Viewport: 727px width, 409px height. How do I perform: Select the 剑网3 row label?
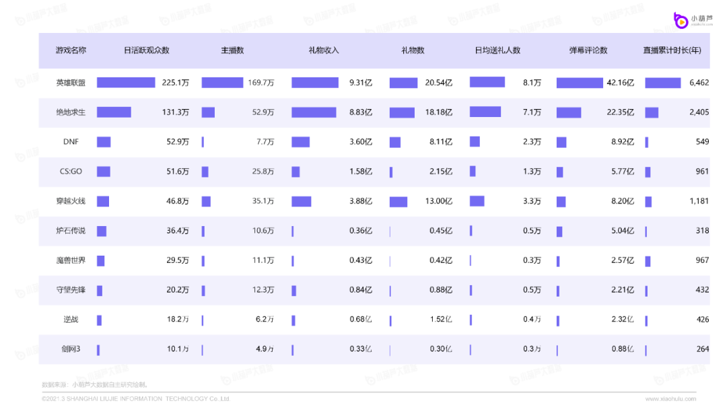point(71,349)
